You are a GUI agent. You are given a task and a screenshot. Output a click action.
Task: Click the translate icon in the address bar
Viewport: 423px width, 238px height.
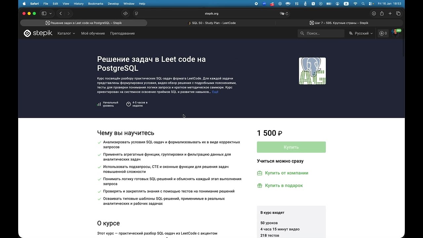tap(282, 14)
